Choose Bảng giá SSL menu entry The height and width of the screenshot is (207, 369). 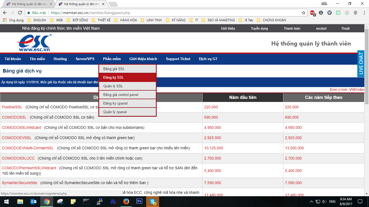(x=128, y=69)
